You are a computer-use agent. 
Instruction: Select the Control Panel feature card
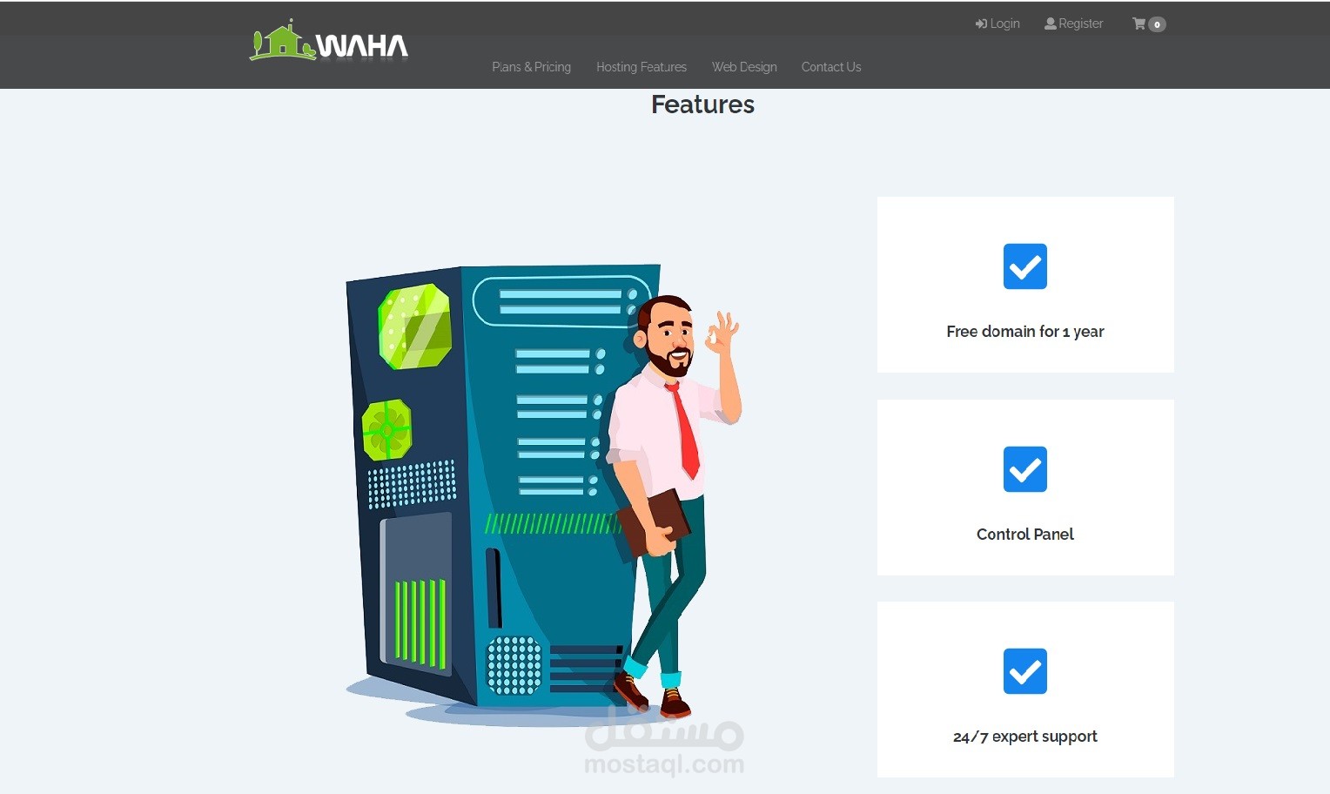tap(1025, 488)
